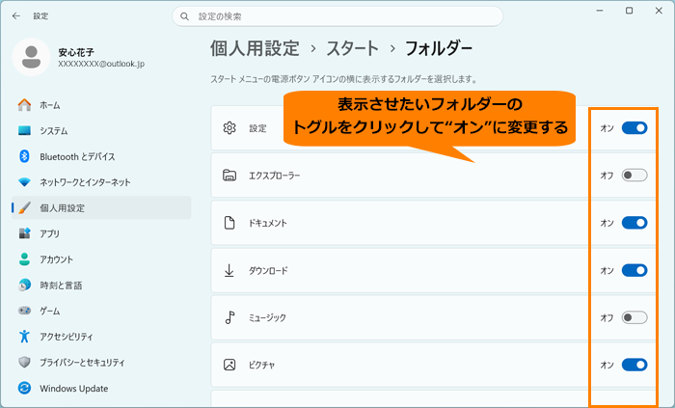
Task: Click the search magnifier icon
Action: click(185, 16)
